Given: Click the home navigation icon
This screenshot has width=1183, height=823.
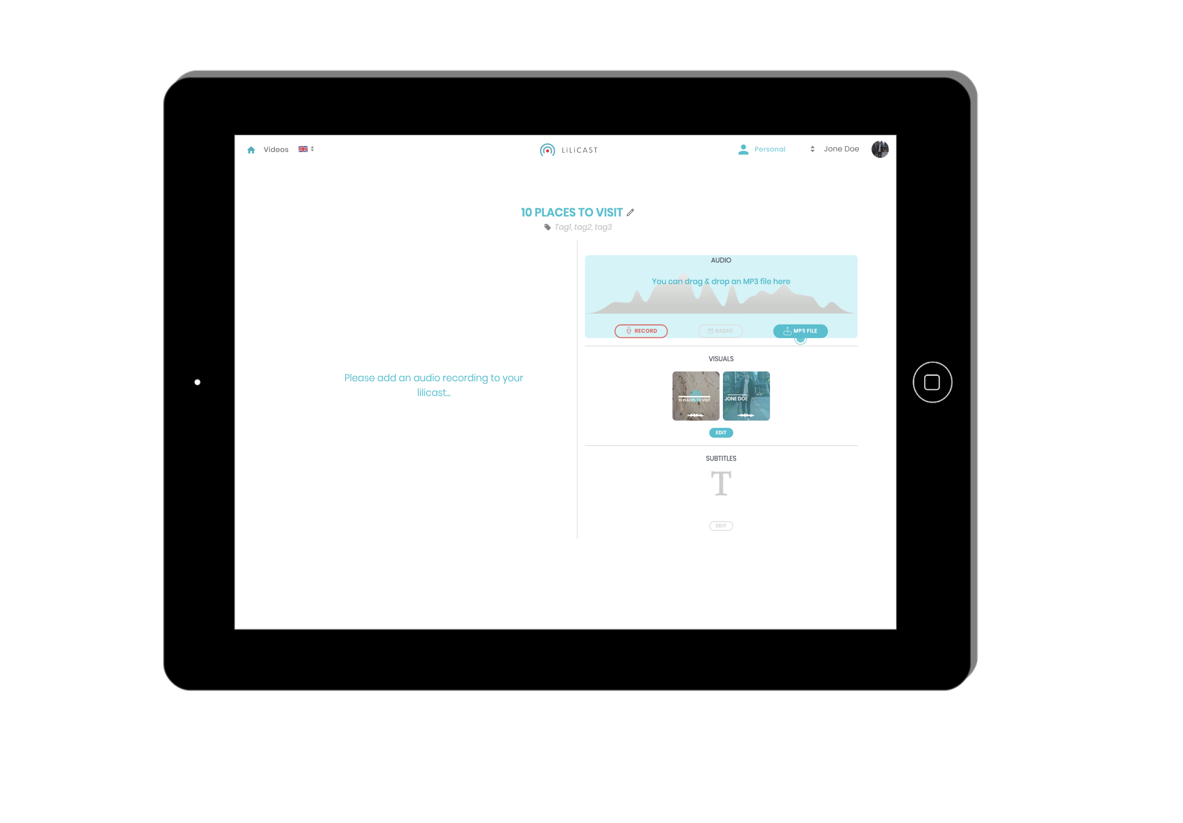Looking at the screenshot, I should click(x=250, y=148).
